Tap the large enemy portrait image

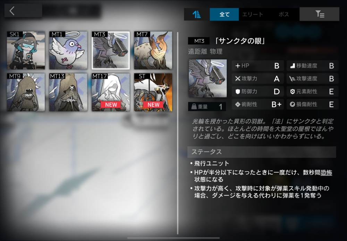(208, 78)
